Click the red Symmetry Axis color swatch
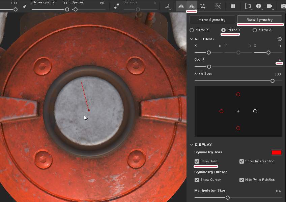 tap(276, 153)
